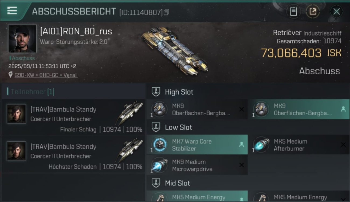Image resolution: width=350 pixels, height=202 pixels.
Task: Open Bambula Standy's Höchster Schaden entry
Action: click(73, 155)
